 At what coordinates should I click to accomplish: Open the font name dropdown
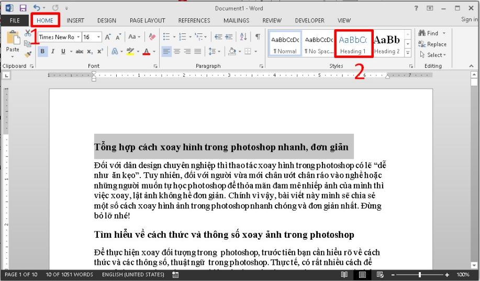pyautogui.click(x=78, y=37)
